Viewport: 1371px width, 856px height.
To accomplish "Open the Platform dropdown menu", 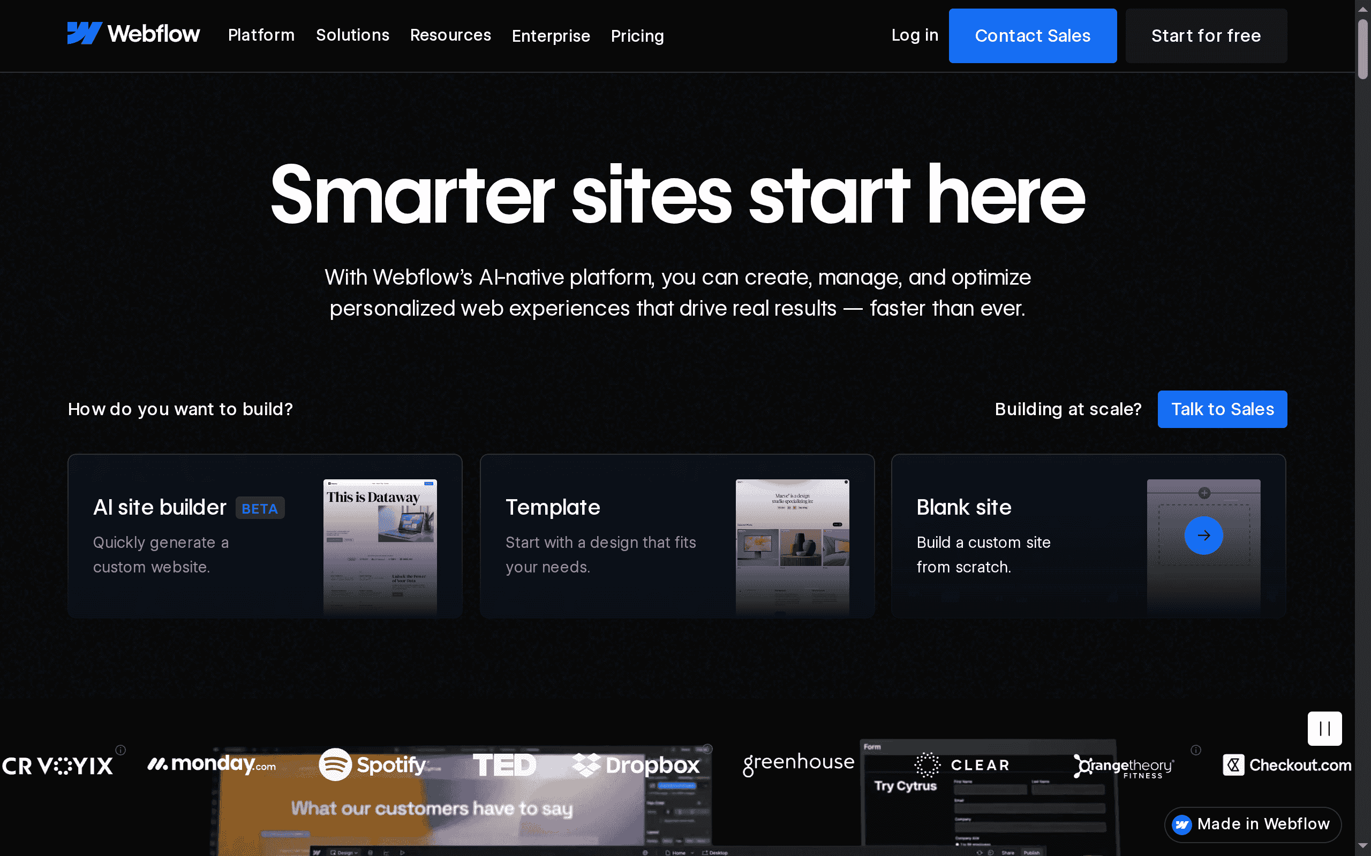I will (261, 35).
